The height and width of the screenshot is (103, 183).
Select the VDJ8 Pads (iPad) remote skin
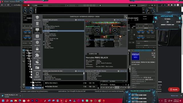tap(92, 79)
